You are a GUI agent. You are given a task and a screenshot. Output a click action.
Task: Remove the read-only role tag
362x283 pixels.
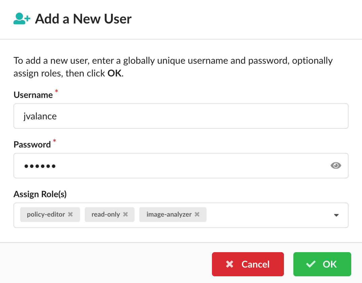tap(125, 214)
